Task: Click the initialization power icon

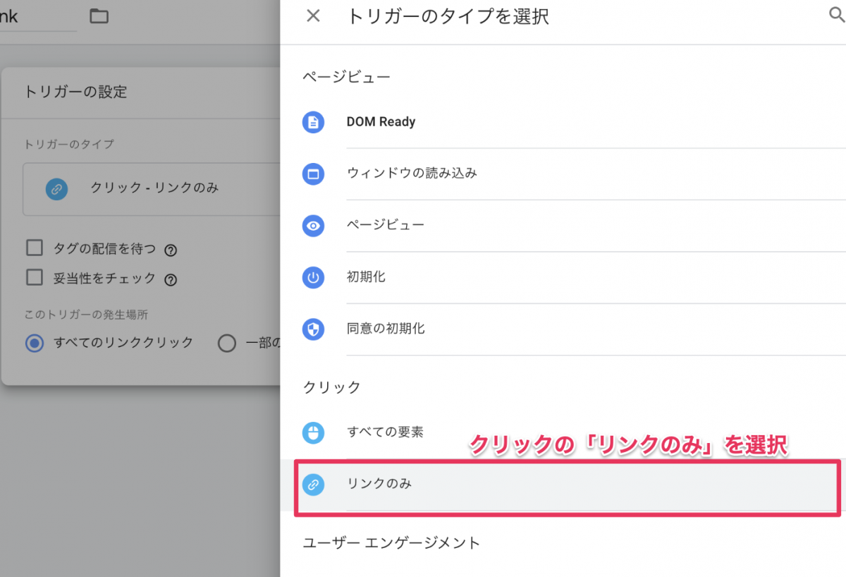Action: (313, 277)
